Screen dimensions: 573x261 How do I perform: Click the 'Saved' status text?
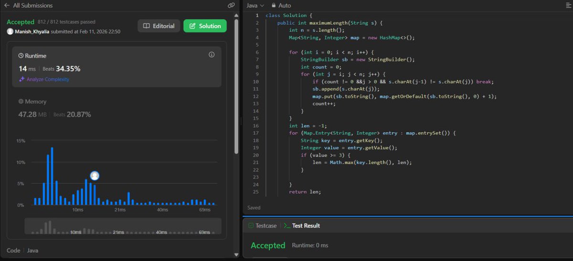(254, 208)
